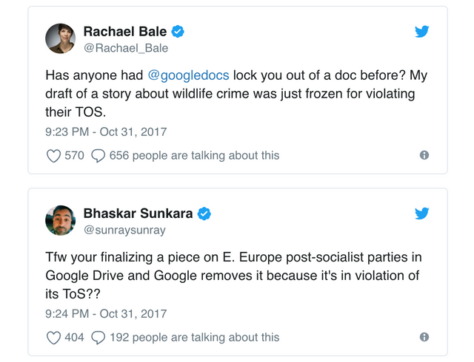
Task: Click the 9:23 PM - Oct 31, 2017 timestamp
Action: [x=107, y=132]
